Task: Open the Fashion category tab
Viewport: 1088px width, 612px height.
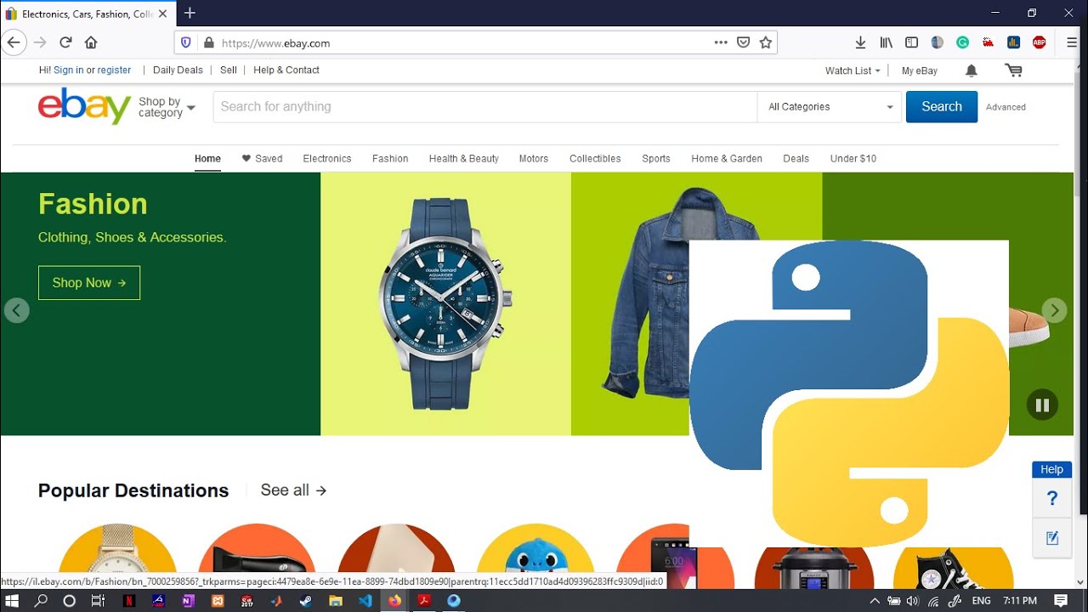Action: pyautogui.click(x=390, y=159)
